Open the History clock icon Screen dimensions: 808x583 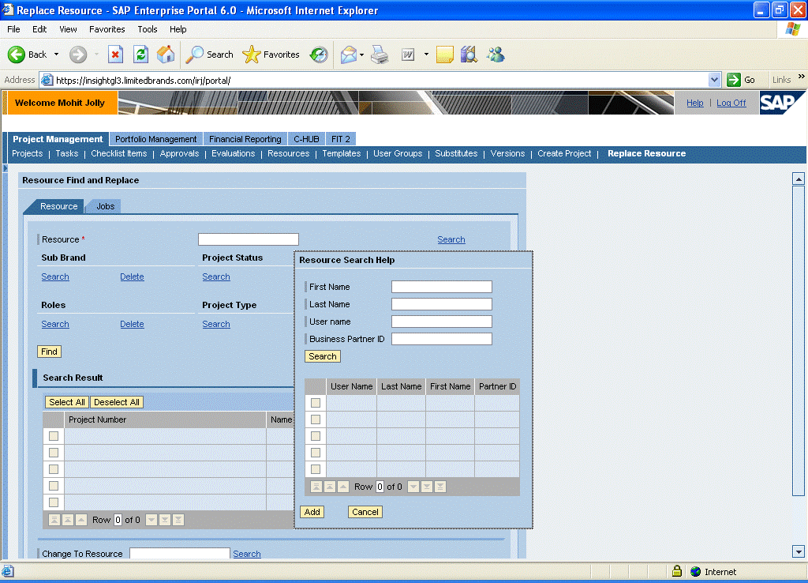pos(319,55)
